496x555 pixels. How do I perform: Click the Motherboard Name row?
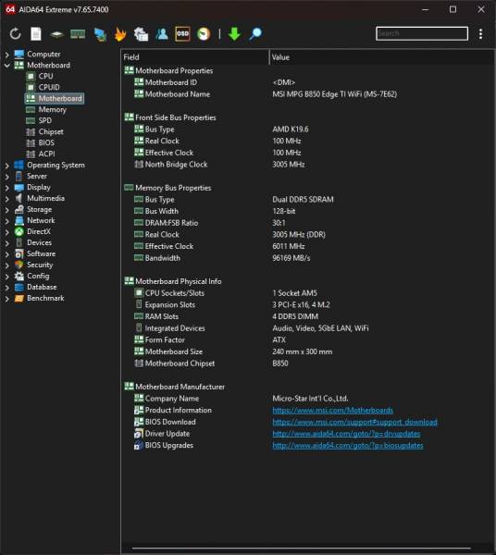coord(307,94)
